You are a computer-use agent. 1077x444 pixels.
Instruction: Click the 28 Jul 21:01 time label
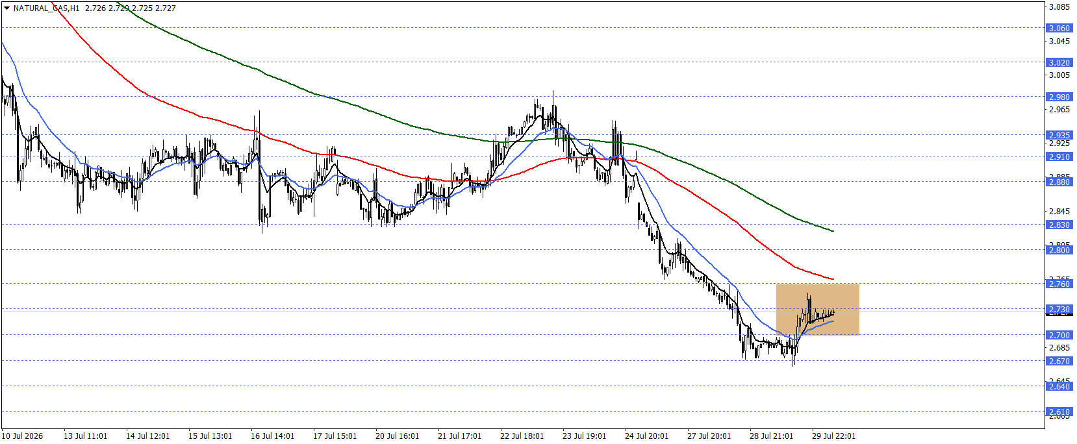pyautogui.click(x=771, y=436)
